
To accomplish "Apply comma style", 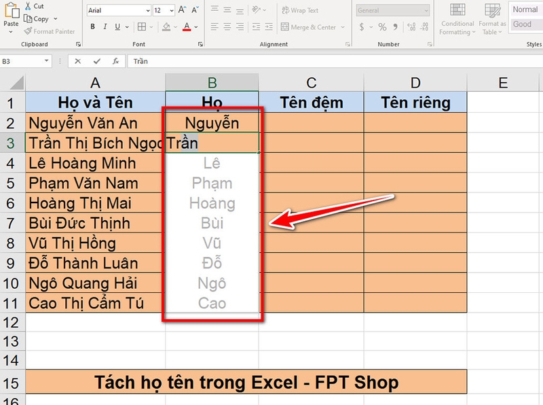I will (396, 27).
